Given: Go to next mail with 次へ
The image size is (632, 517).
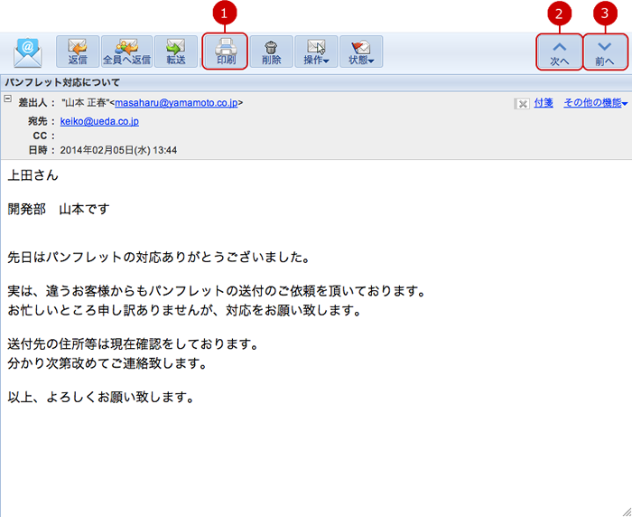Looking at the screenshot, I should (560, 52).
